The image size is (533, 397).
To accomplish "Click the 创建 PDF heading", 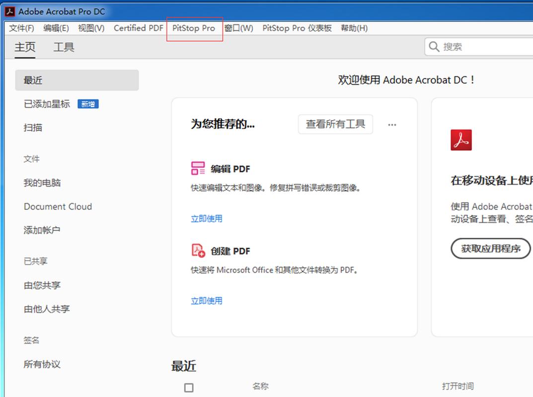I will [230, 251].
